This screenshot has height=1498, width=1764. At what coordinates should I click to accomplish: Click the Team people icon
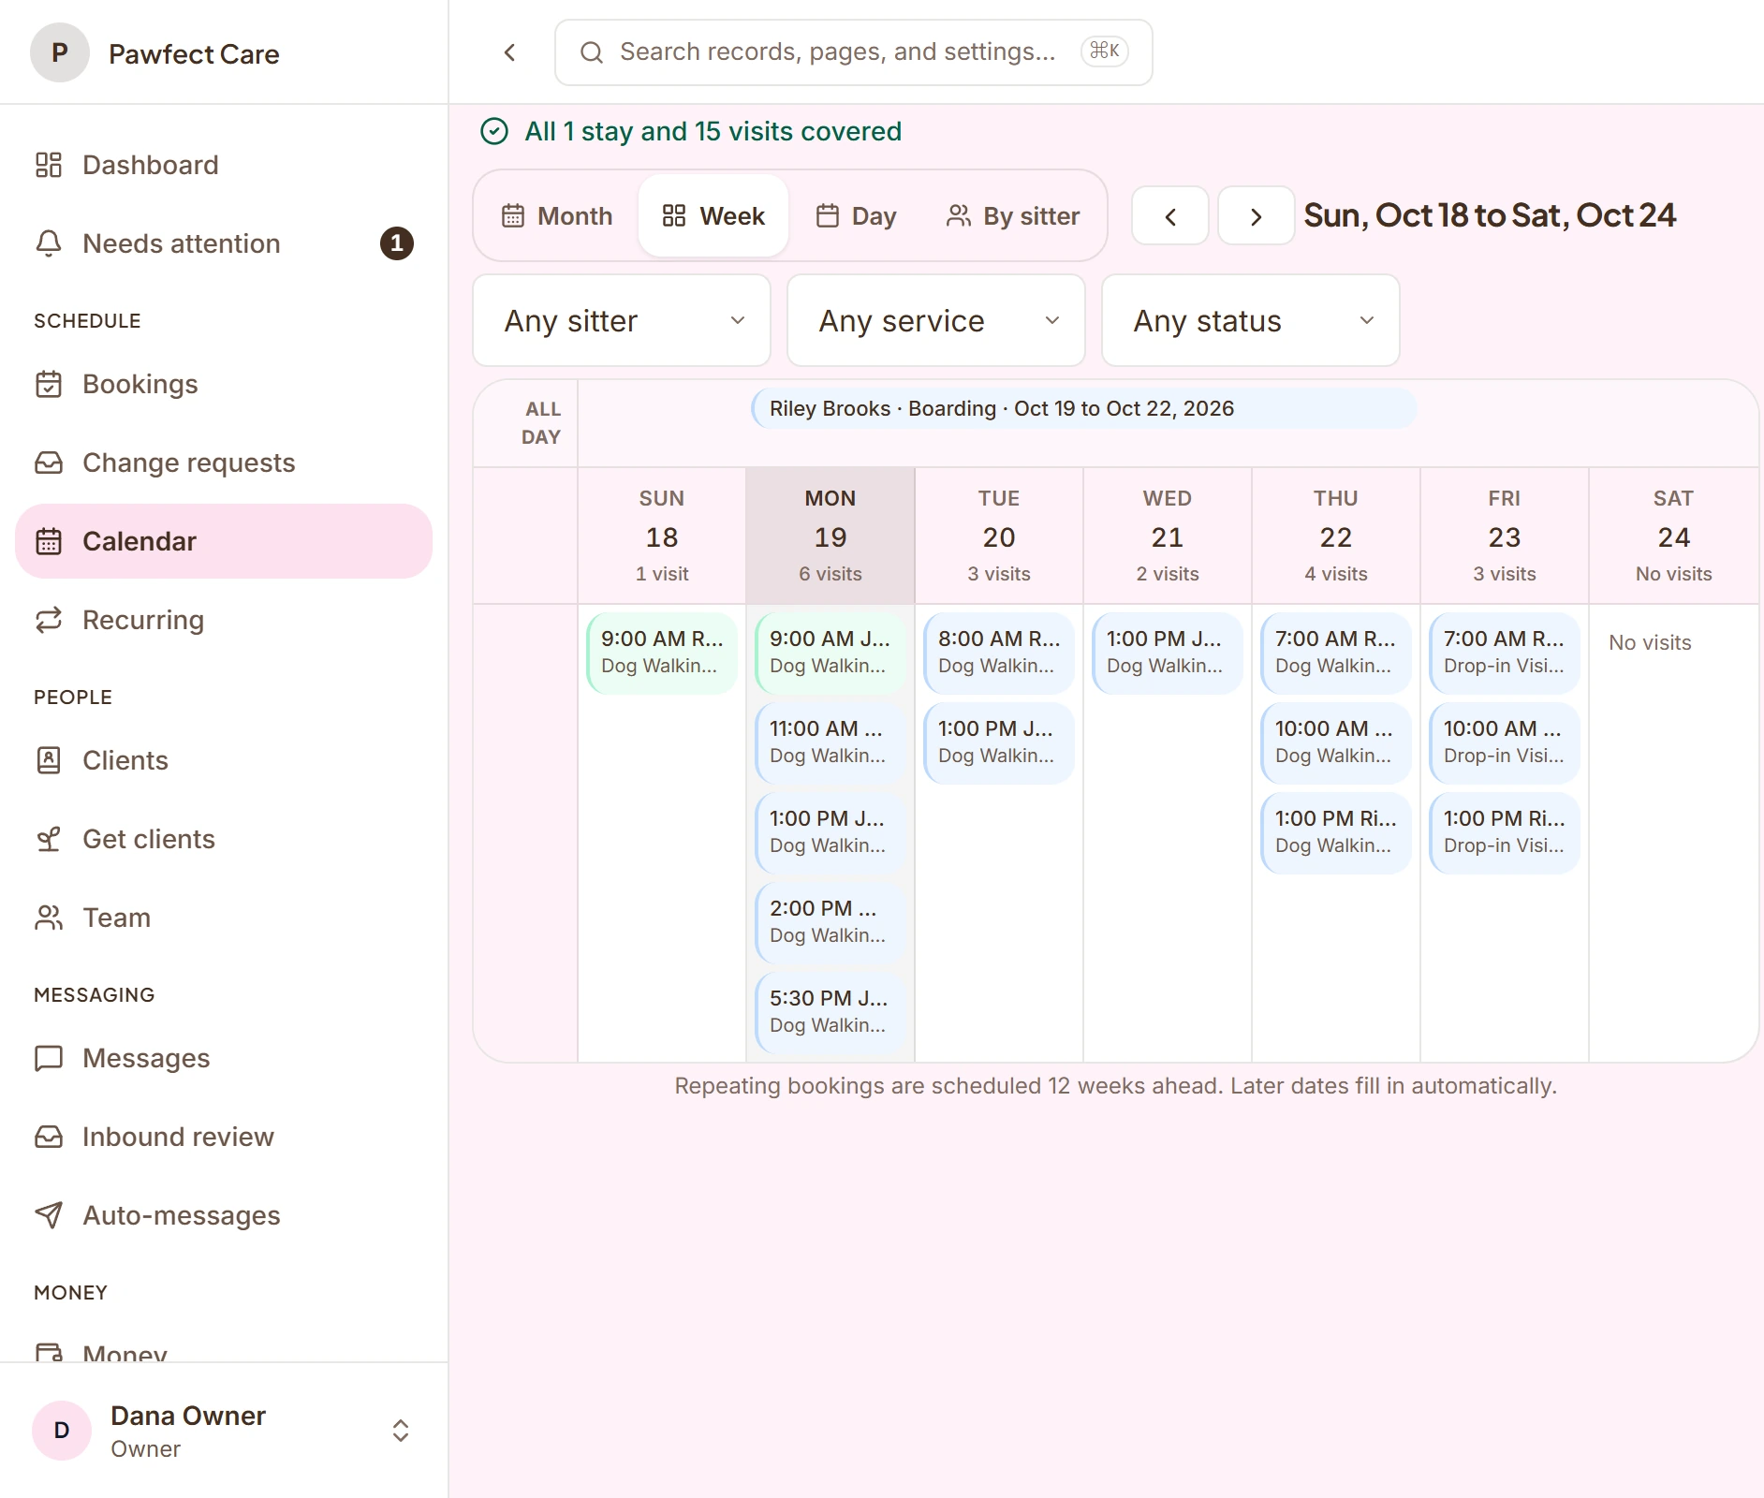tap(49, 918)
